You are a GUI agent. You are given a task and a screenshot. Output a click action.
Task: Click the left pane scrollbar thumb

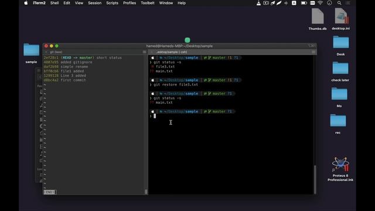coord(146,192)
